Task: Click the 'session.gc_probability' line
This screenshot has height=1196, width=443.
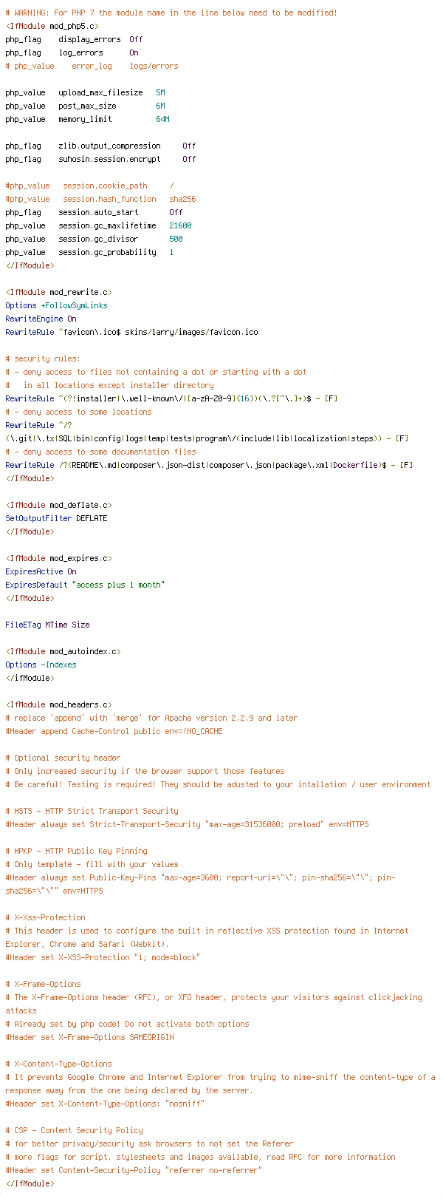Action: pos(89,252)
